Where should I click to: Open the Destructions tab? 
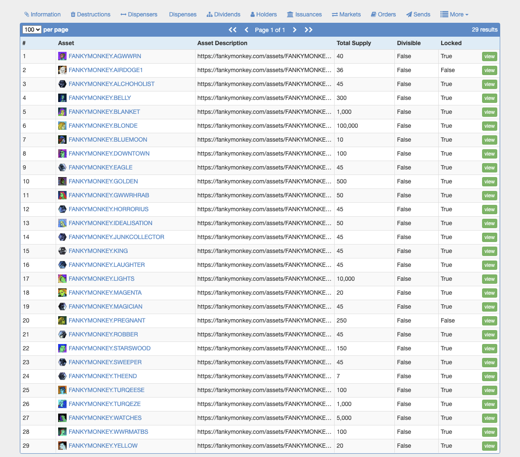[x=91, y=14]
